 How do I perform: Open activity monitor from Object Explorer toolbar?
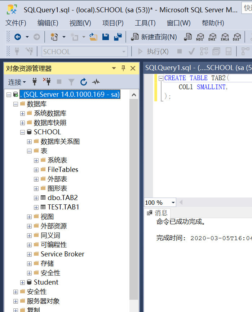96,82
